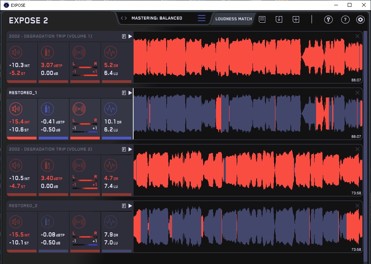Click the export report download icon
The image size is (371, 264).
click(x=279, y=19)
